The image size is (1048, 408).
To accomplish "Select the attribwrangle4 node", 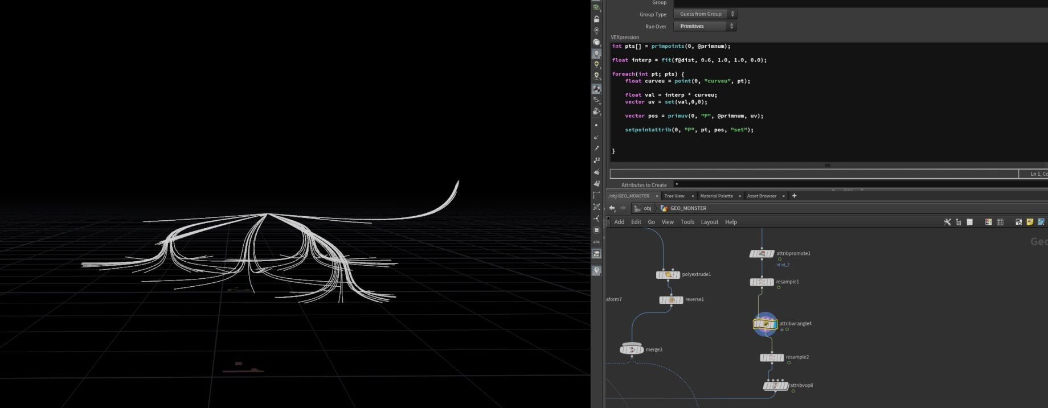I will click(765, 324).
